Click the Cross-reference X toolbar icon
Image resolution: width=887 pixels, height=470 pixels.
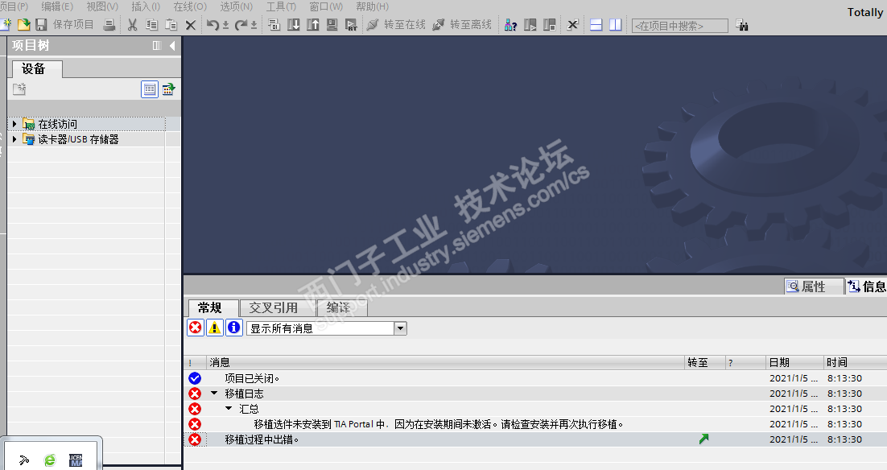tap(572, 24)
